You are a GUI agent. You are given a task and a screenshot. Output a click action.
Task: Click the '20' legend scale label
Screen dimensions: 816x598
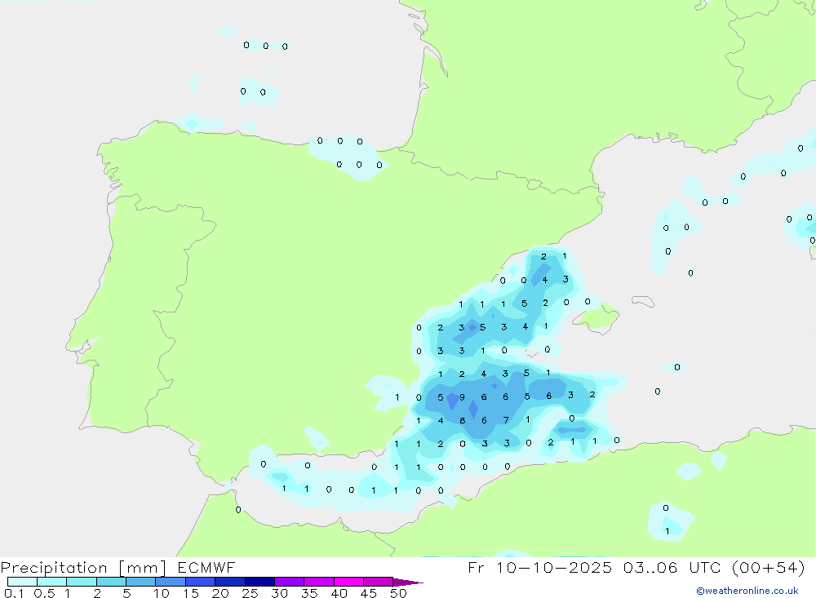(220, 593)
